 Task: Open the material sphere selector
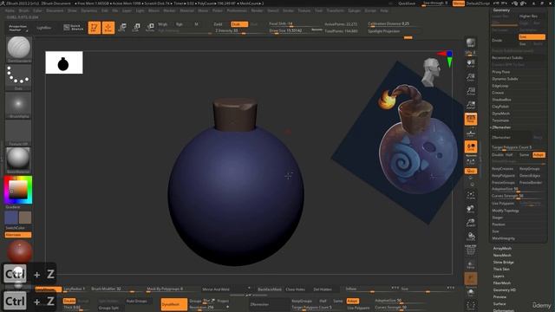click(18, 160)
